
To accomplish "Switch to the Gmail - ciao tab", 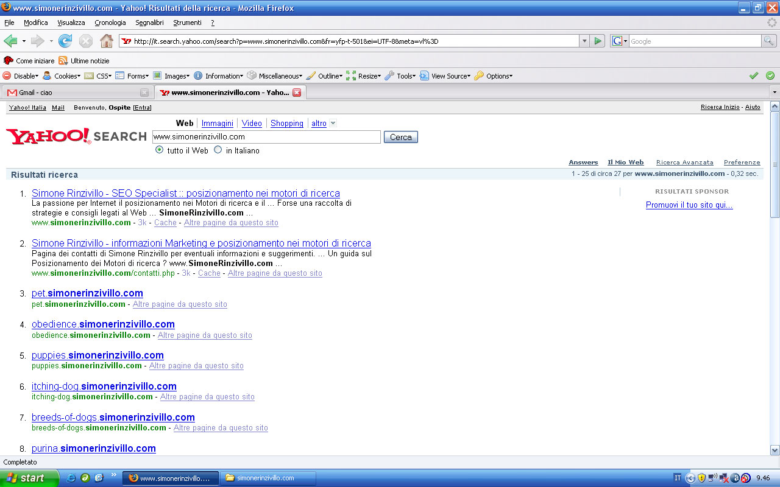I will tap(77, 93).
